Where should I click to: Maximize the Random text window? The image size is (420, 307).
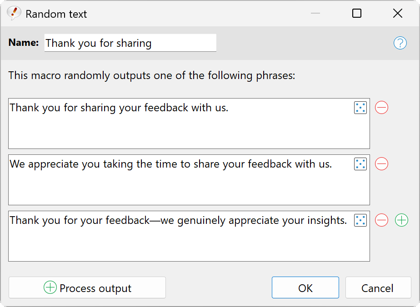(x=357, y=13)
